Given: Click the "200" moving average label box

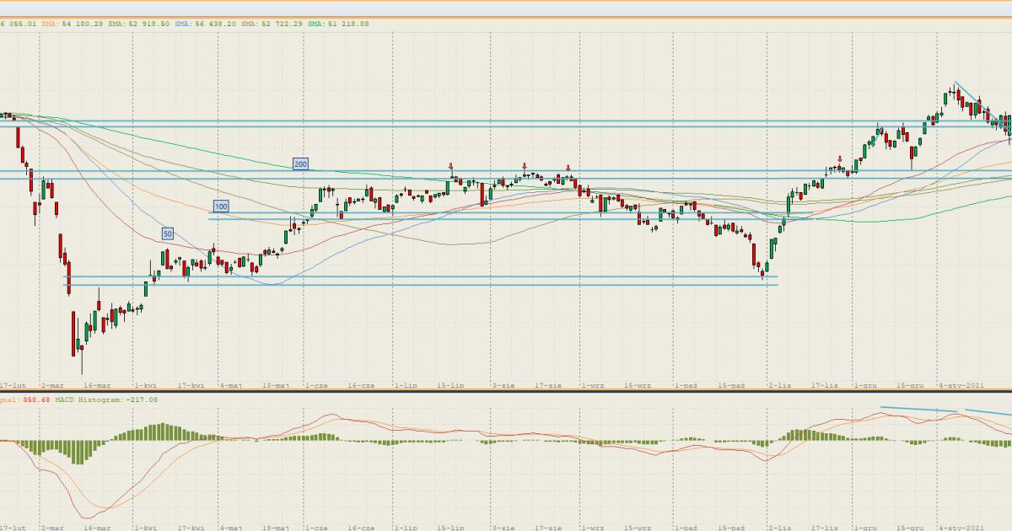Looking at the screenshot, I should click(x=299, y=163).
